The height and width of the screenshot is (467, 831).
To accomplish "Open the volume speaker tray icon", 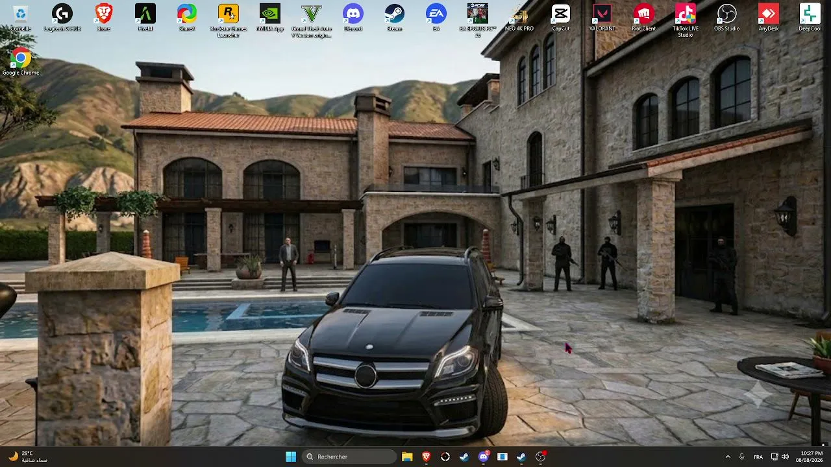I will pos(785,457).
